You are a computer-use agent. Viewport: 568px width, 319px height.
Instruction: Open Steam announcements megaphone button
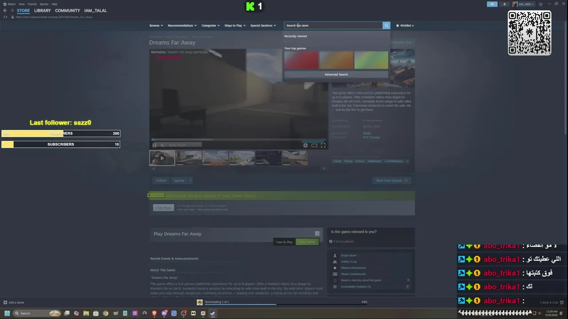tap(492, 4)
